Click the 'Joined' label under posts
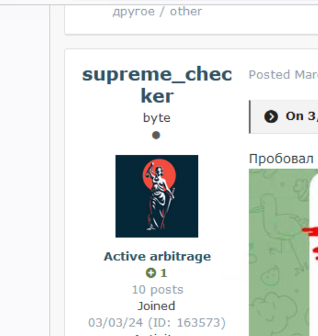 (156, 306)
